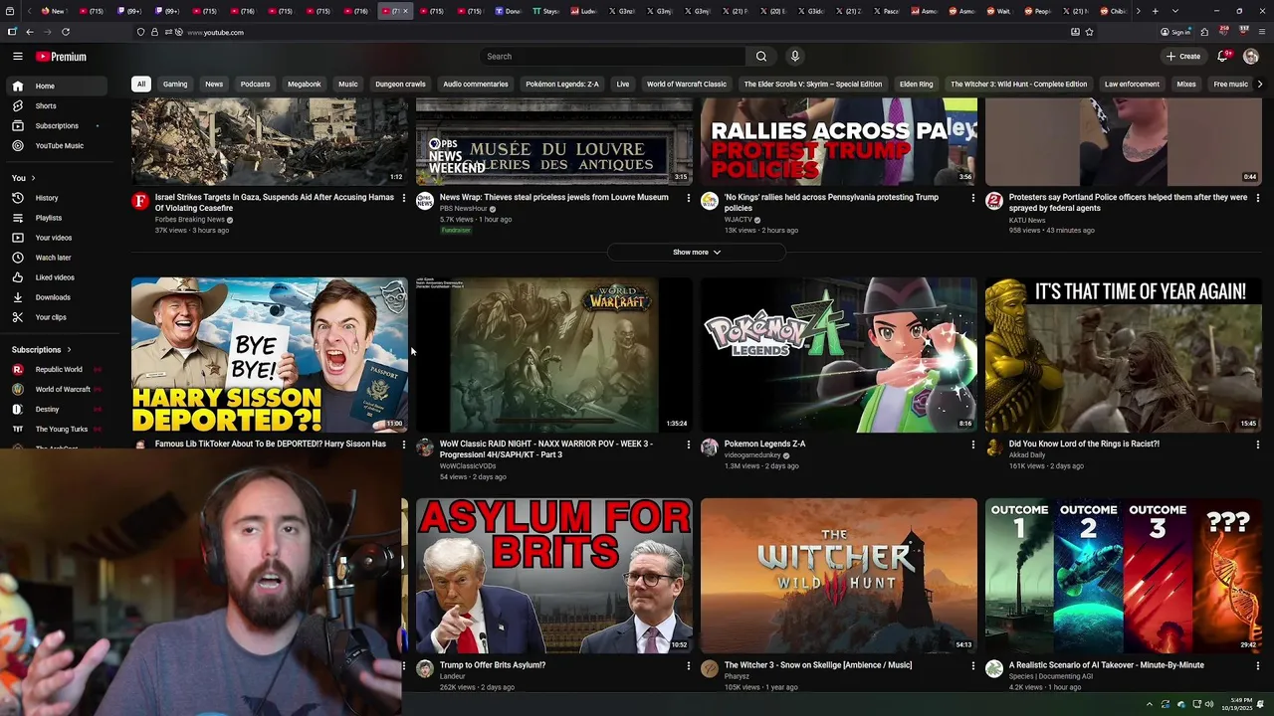Screen dimensions: 1274x716
Task: Expand the You section chevron
Action: point(34,178)
